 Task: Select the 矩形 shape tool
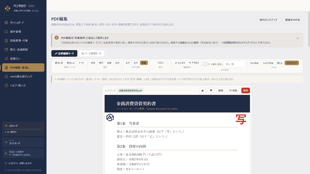[93, 63]
